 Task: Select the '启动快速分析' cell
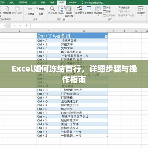pos(84,101)
